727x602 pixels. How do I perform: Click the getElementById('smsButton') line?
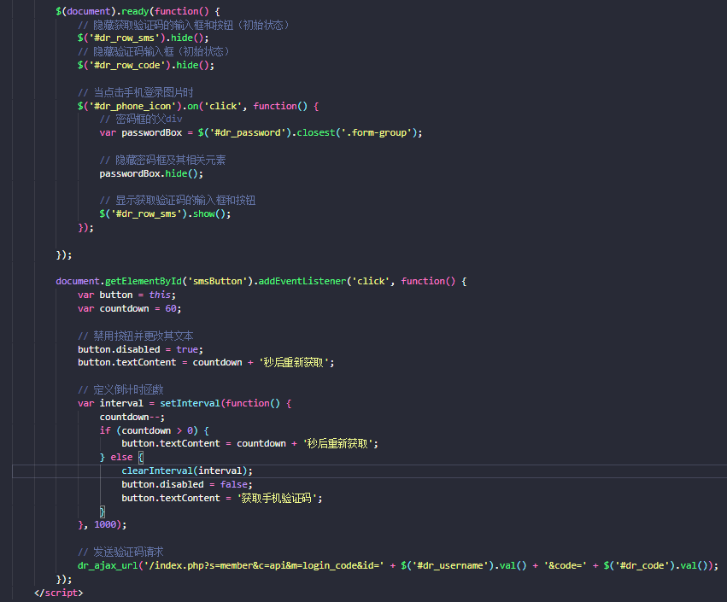261,281
